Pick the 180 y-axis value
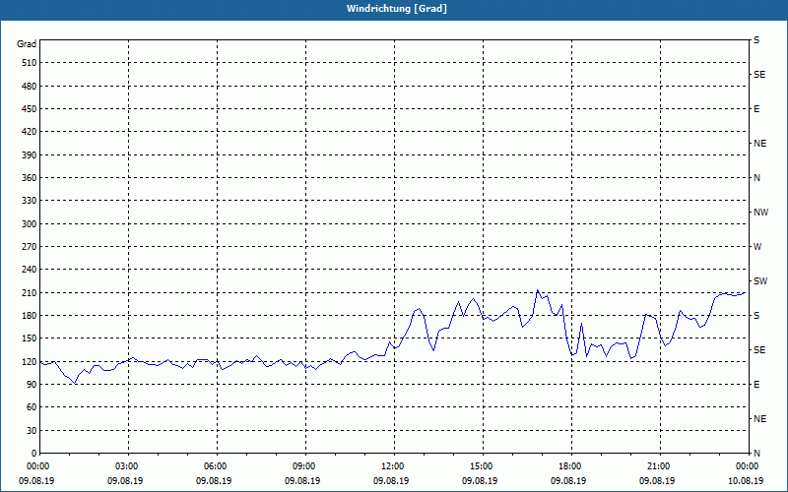Viewport: 788px width, 492px height. pyautogui.click(x=30, y=316)
